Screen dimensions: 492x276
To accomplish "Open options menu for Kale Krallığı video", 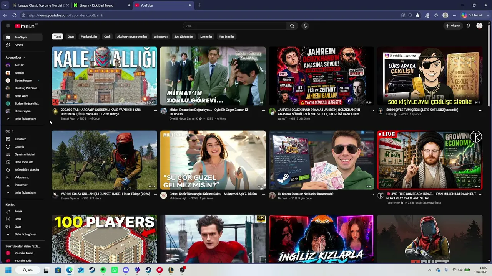I will coord(155,110).
